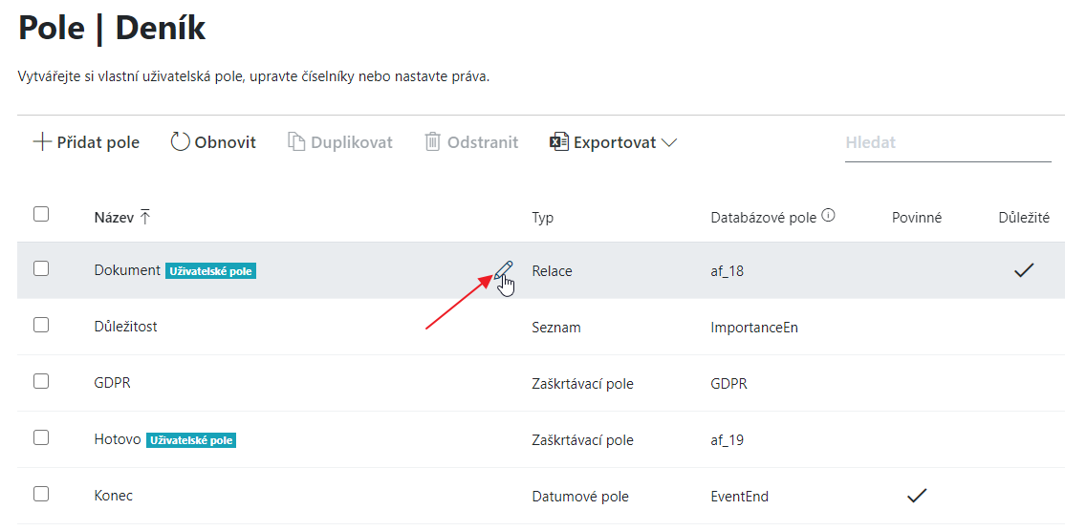Check the GDPR row checkbox
The height and width of the screenshot is (531, 1065).
pos(41,381)
